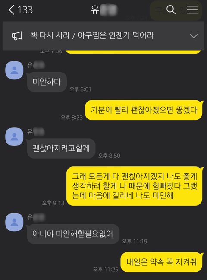
Task: Tap the 오후 11:19 timestamp
Action: point(135,241)
